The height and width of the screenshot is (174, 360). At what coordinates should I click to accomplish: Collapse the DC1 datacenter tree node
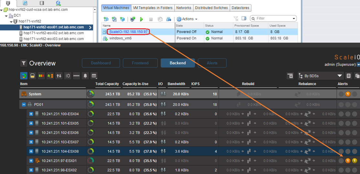tap(6, 15)
